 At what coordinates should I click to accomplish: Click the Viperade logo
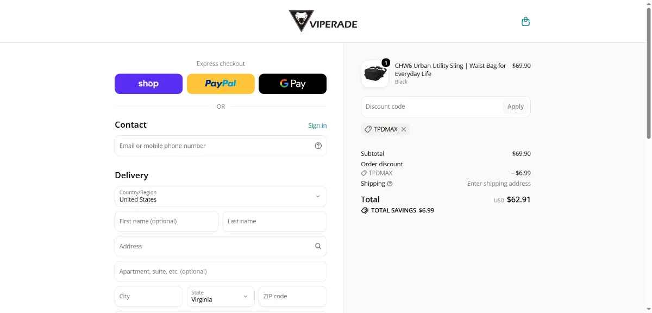pos(323,21)
